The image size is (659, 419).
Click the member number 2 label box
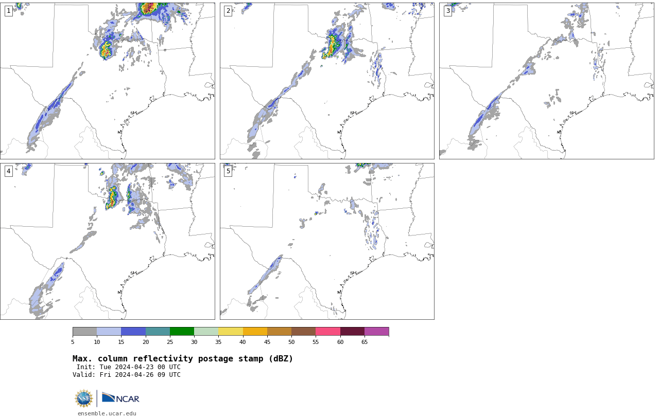click(x=228, y=11)
